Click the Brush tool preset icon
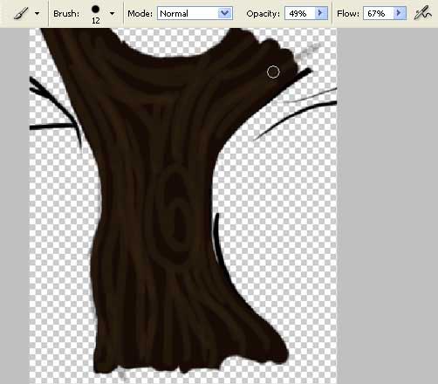This screenshot has width=438, height=384. click(21, 13)
